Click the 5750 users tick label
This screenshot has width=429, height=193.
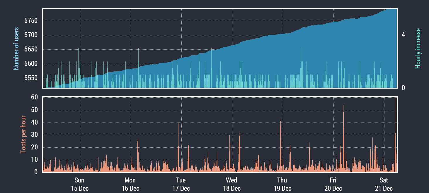point(31,21)
